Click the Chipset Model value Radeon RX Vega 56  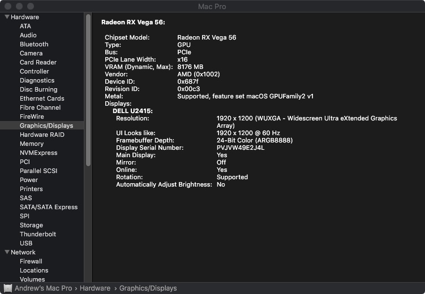(x=207, y=37)
